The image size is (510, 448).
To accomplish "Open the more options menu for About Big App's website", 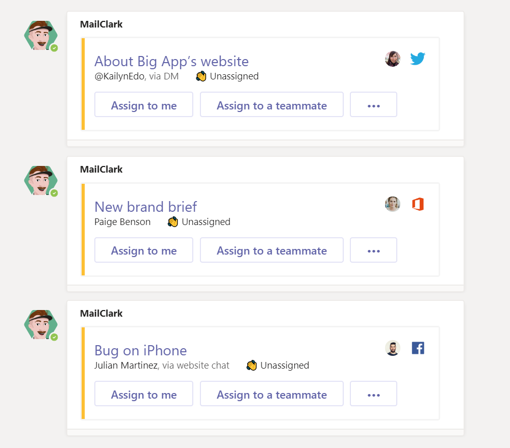I will pos(373,104).
